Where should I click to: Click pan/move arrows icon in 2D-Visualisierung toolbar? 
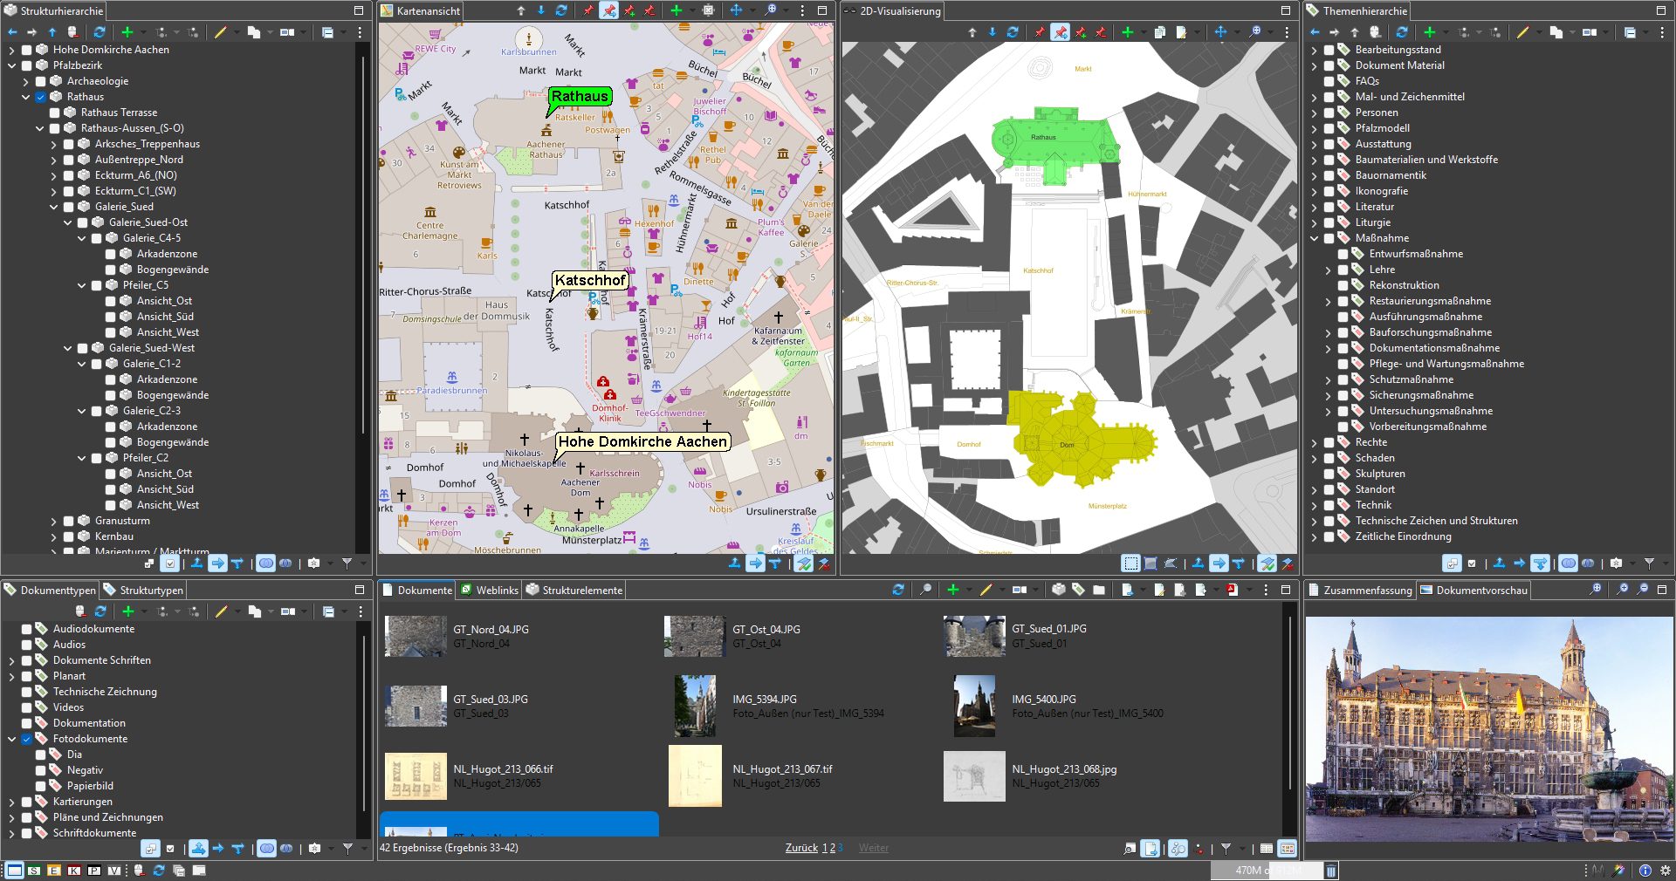coord(1220,32)
